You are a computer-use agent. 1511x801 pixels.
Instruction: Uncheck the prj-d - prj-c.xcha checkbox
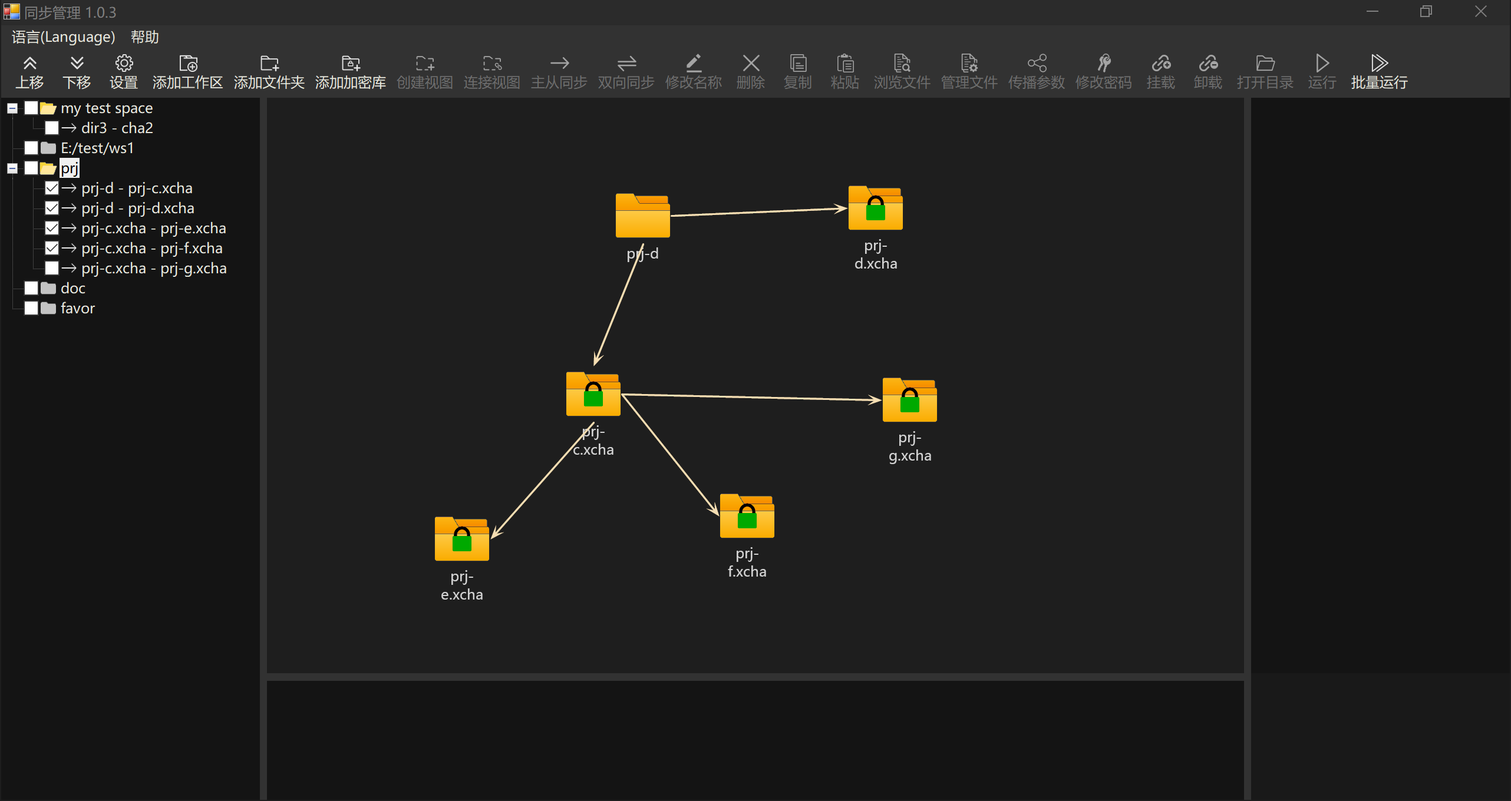click(x=52, y=188)
